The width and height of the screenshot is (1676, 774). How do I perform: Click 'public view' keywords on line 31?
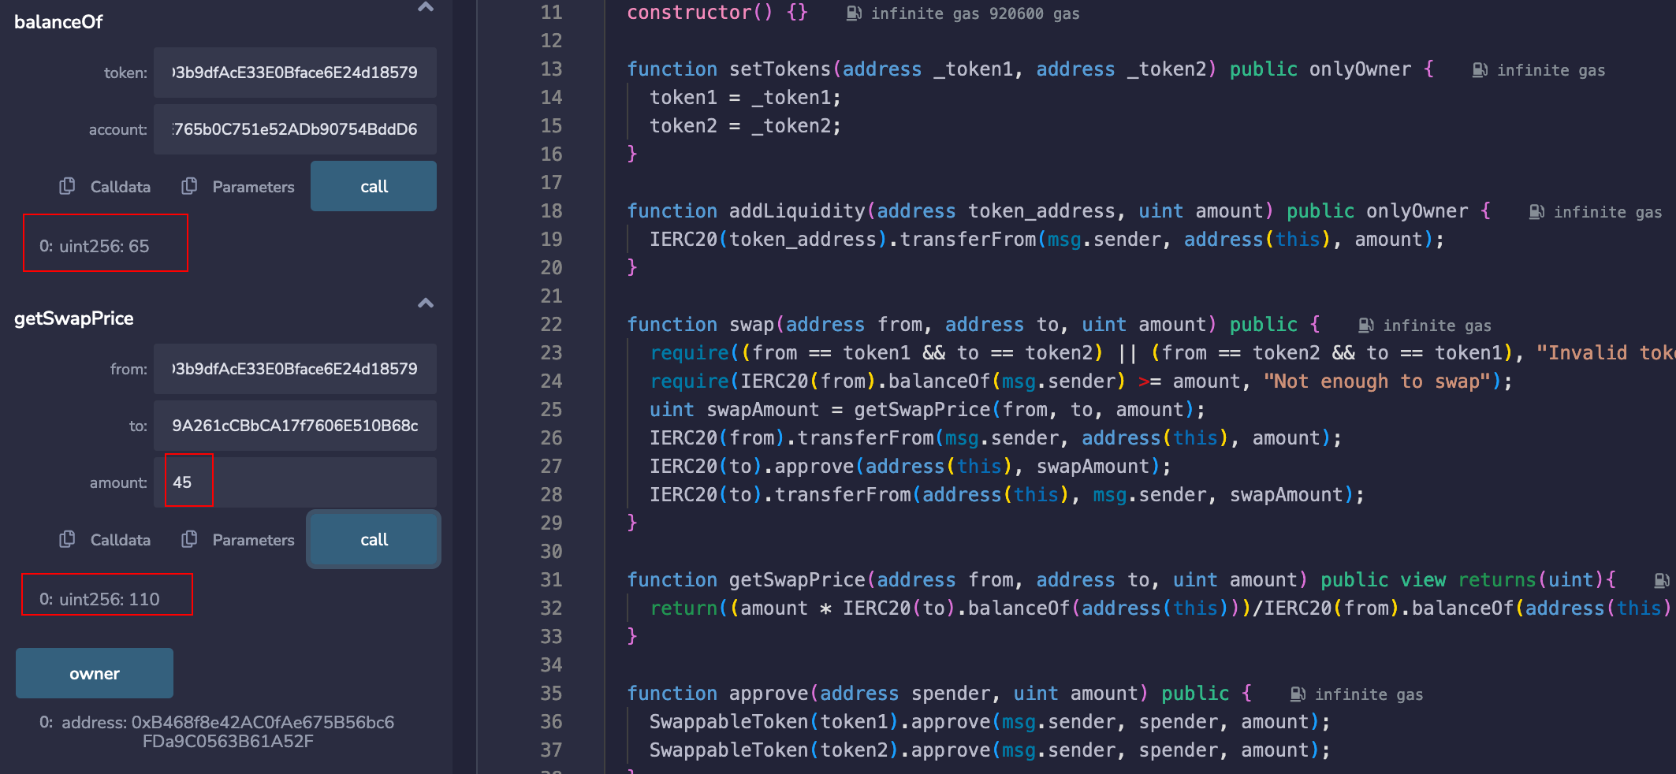pyautogui.click(x=1383, y=580)
